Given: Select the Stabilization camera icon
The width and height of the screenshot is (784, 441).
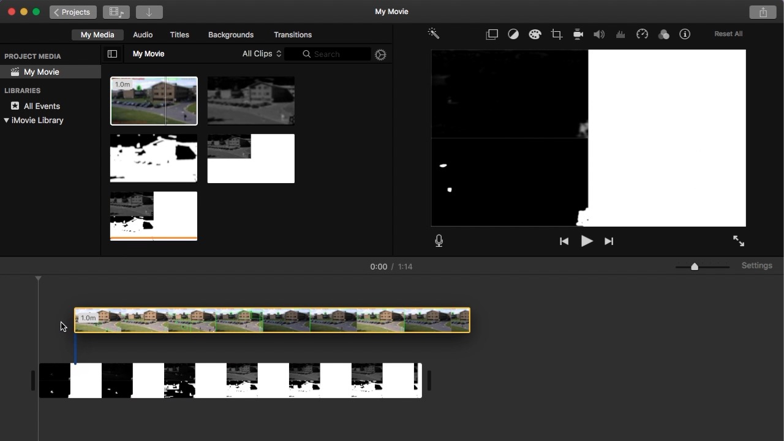Looking at the screenshot, I should pyautogui.click(x=578, y=34).
